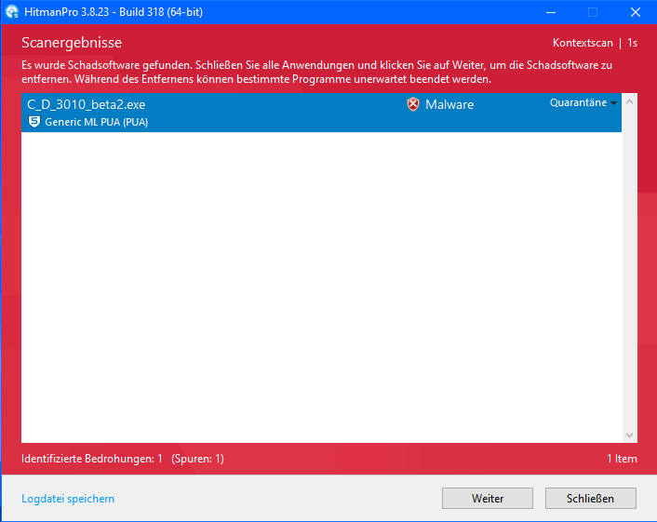Minimize the HitmanPro window
This screenshot has height=522, width=657.
tap(551, 12)
